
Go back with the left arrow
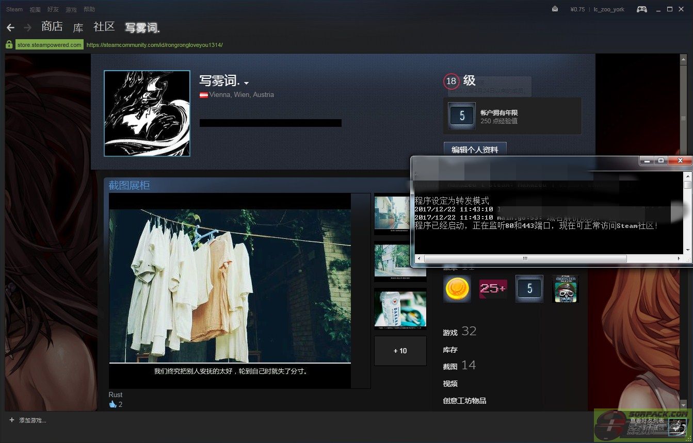[x=10, y=27]
